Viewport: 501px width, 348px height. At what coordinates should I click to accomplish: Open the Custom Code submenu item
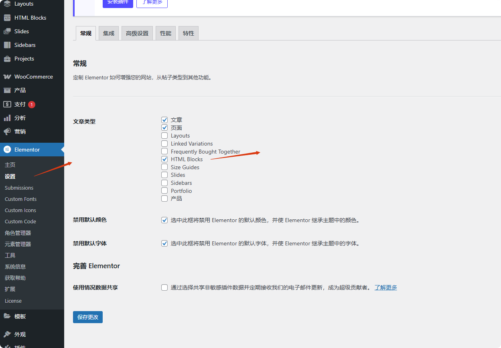tap(20, 221)
